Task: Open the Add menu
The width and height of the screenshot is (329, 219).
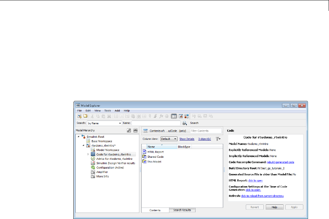Action: coord(117,110)
